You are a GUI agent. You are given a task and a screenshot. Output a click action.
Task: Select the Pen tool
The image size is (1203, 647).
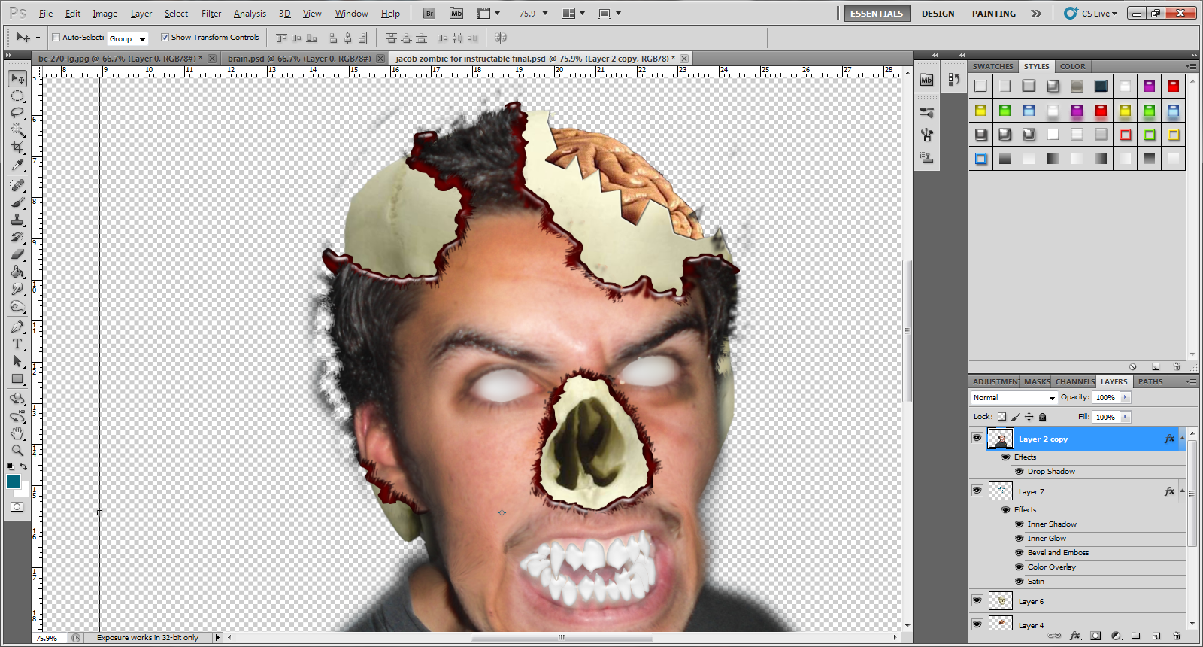coord(17,327)
